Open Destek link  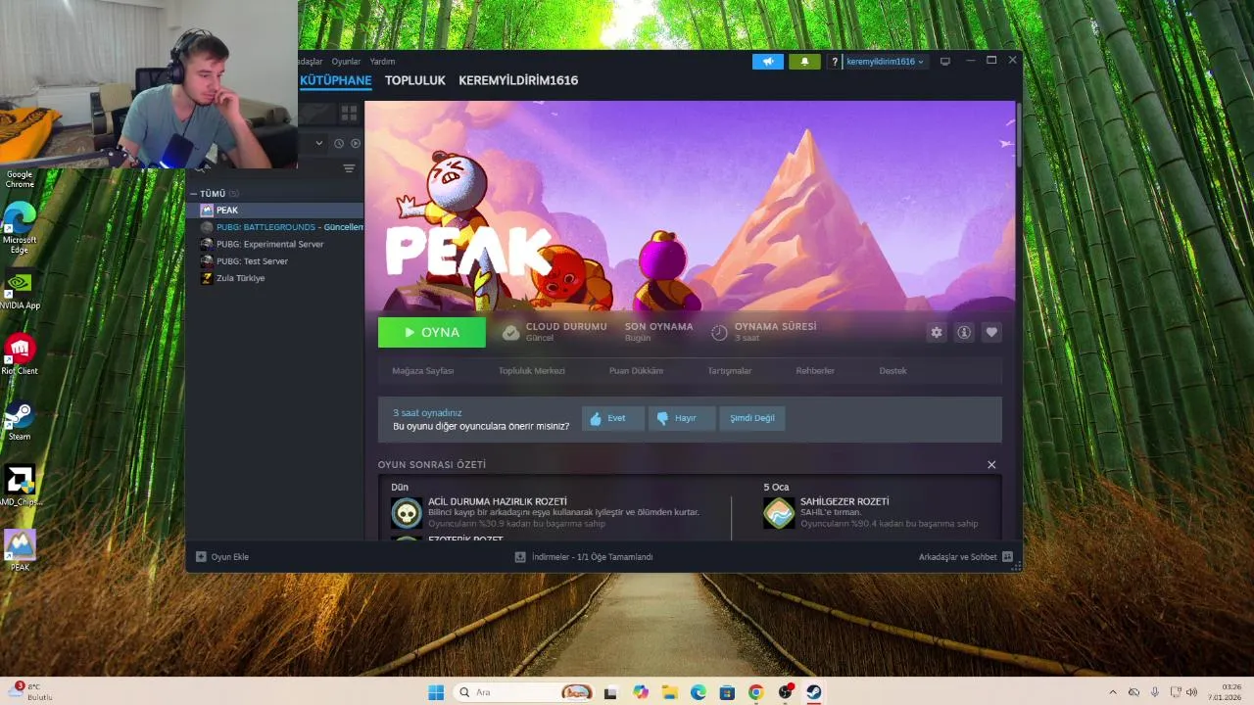click(x=892, y=371)
